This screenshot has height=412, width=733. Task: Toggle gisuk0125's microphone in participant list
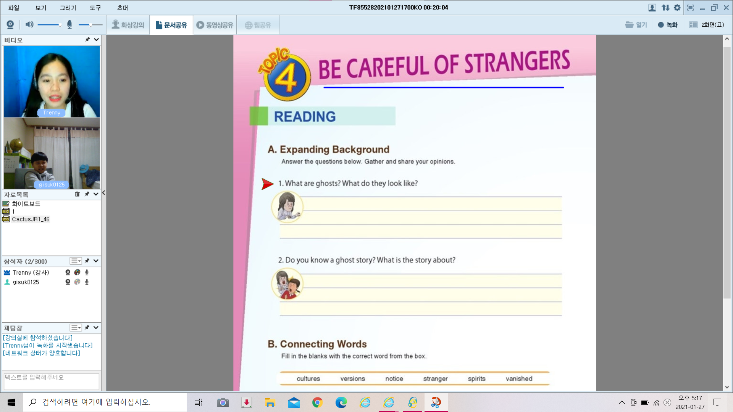87,282
